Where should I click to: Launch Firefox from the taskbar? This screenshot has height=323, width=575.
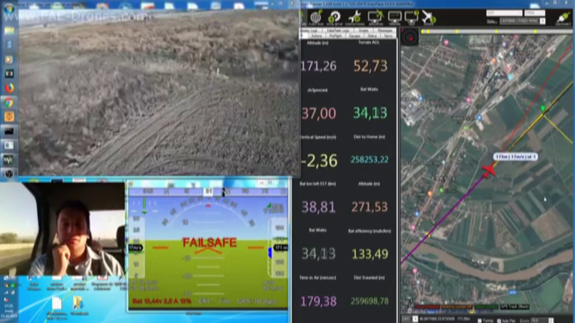pyautogui.click(x=9, y=88)
